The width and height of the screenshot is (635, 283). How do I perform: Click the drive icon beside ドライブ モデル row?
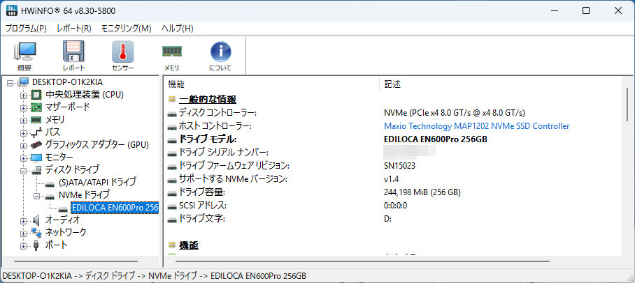[x=172, y=140]
